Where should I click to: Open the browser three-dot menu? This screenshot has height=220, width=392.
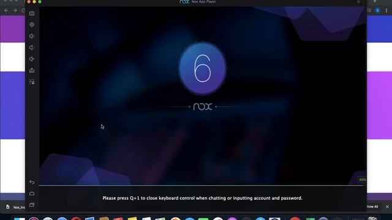386,10
